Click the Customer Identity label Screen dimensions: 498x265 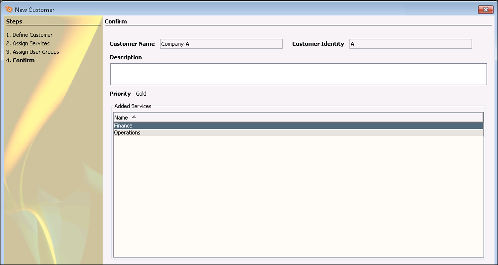[318, 44]
